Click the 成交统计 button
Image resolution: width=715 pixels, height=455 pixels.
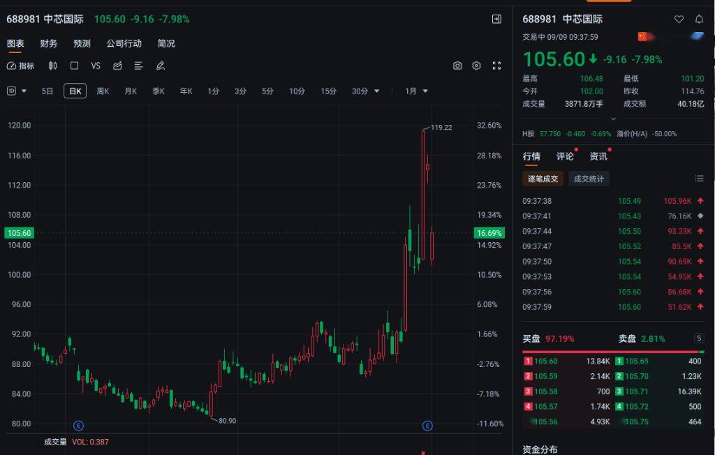(589, 179)
